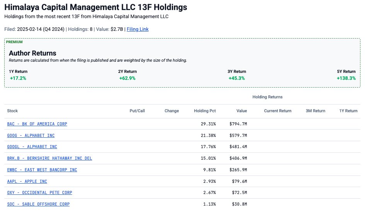This screenshot has height=216, width=367.
Task: Open GOOGL - ALPHABET INC stock link
Action: 32,147
